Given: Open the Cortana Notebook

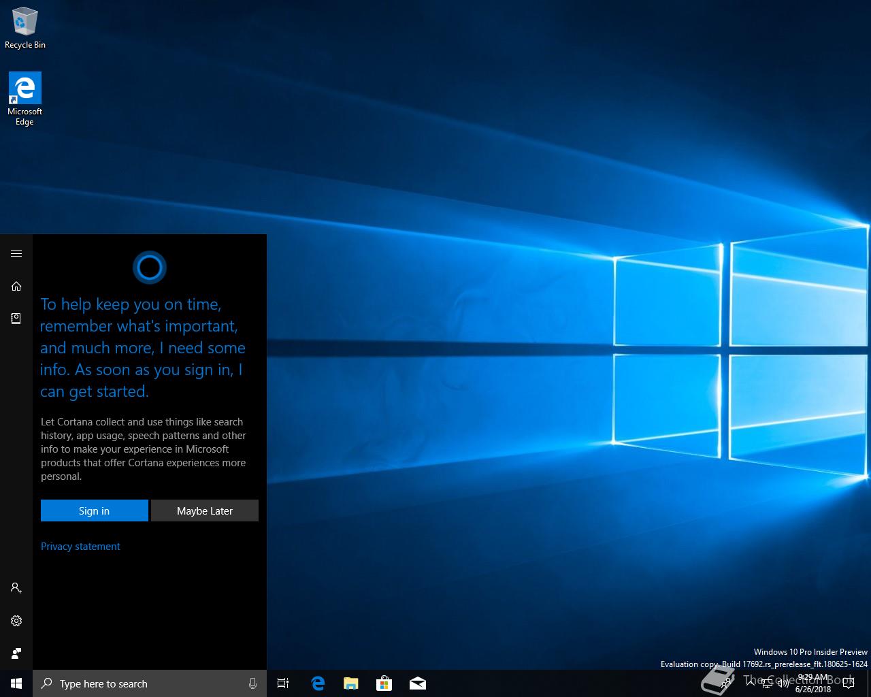Looking at the screenshot, I should tap(16, 319).
